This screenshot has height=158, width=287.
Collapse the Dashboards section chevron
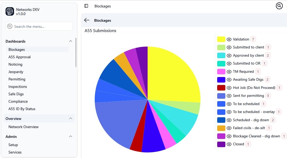click(70, 41)
